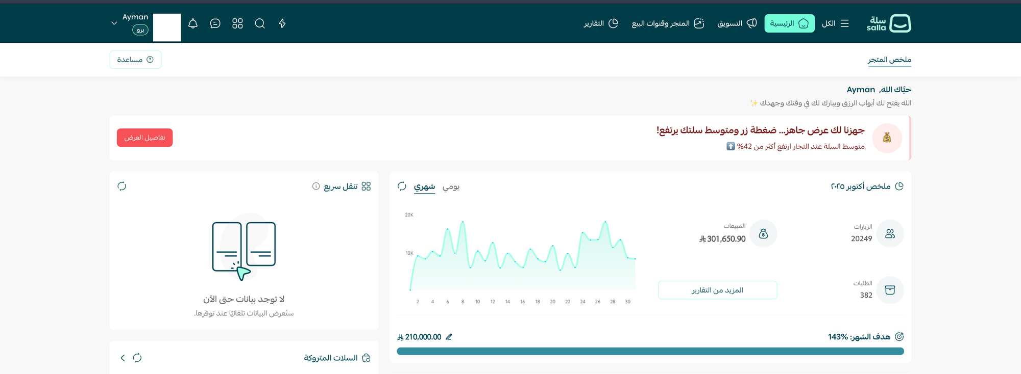This screenshot has width=1021, height=374.
Task: Refresh the monthly summary chart
Action: tap(402, 186)
